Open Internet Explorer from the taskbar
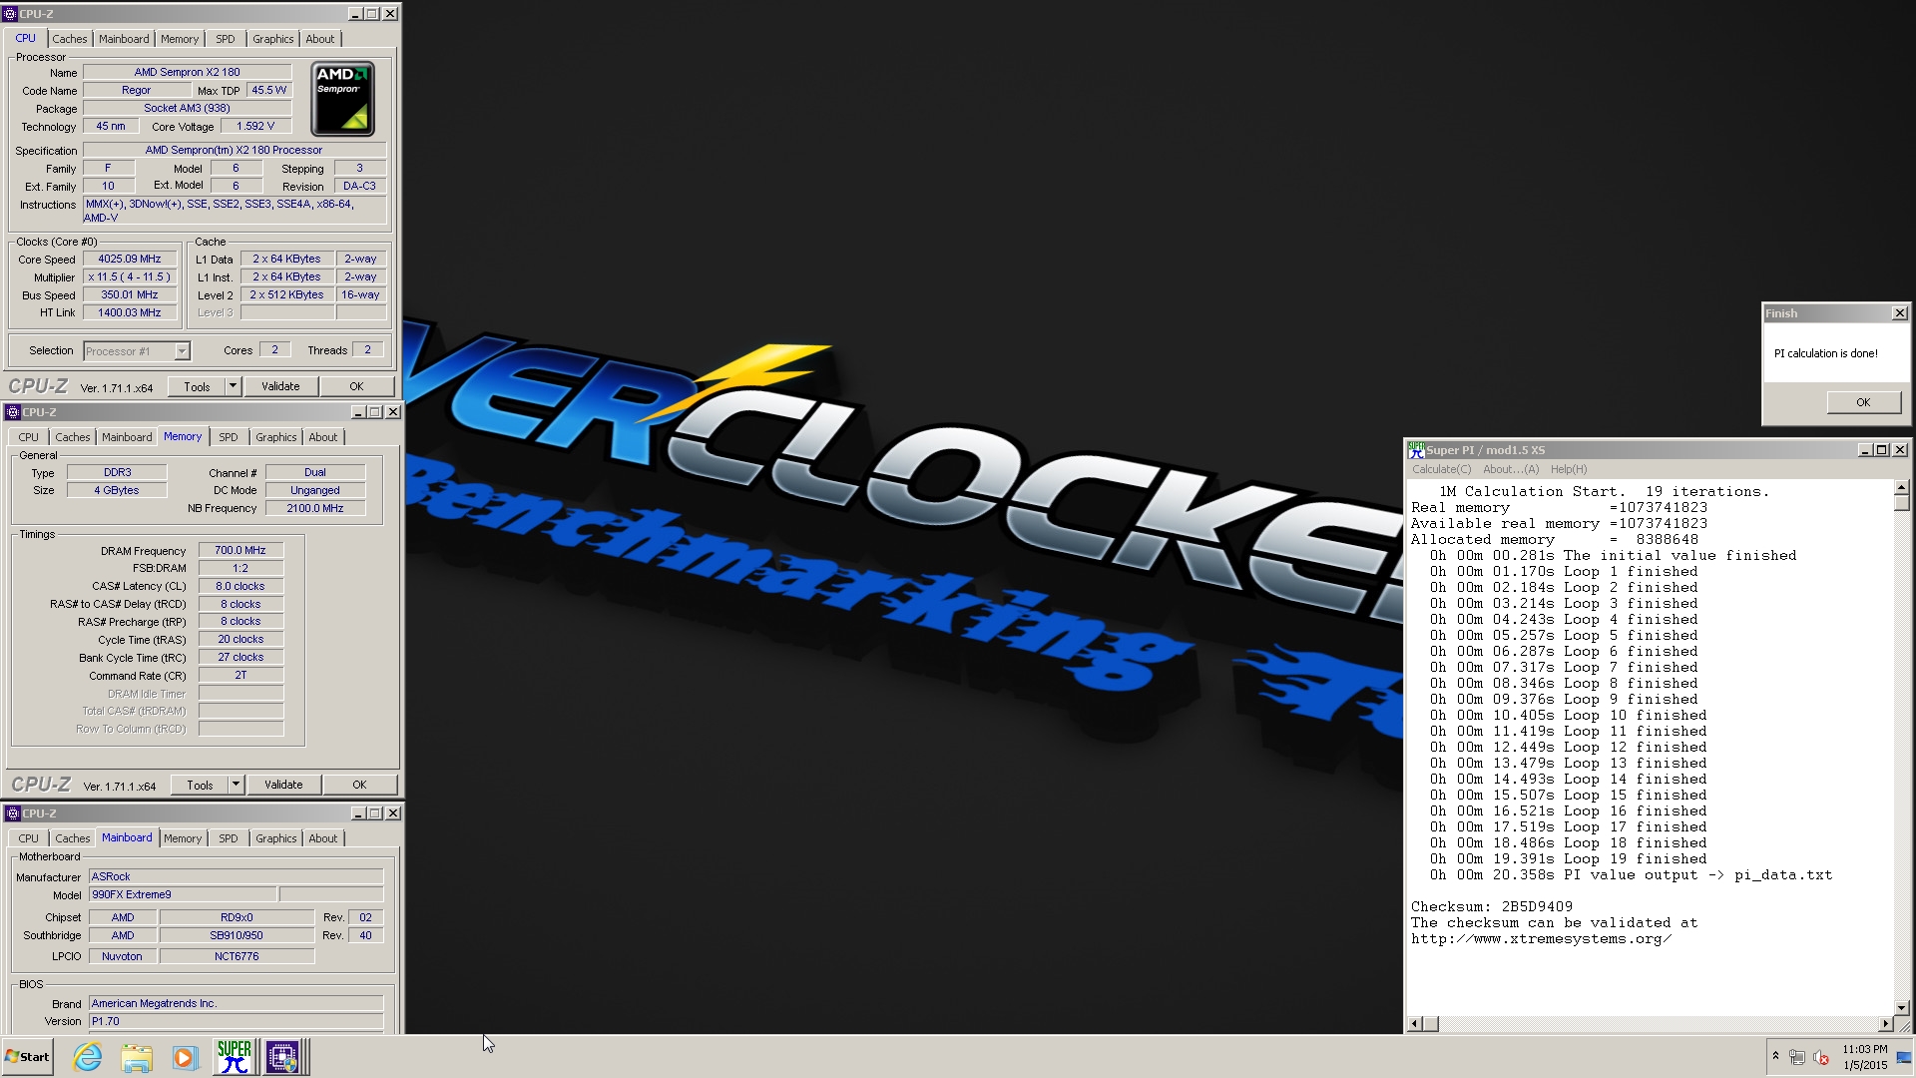Viewport: 1916px width, 1078px height. click(88, 1057)
